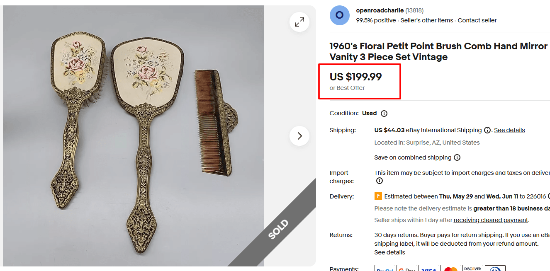Viewport: 550px width, 271px height.
Task: Open the Contact seller link
Action: pyautogui.click(x=477, y=20)
